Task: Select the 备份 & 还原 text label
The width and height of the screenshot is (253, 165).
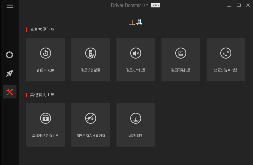Action: 45,70
